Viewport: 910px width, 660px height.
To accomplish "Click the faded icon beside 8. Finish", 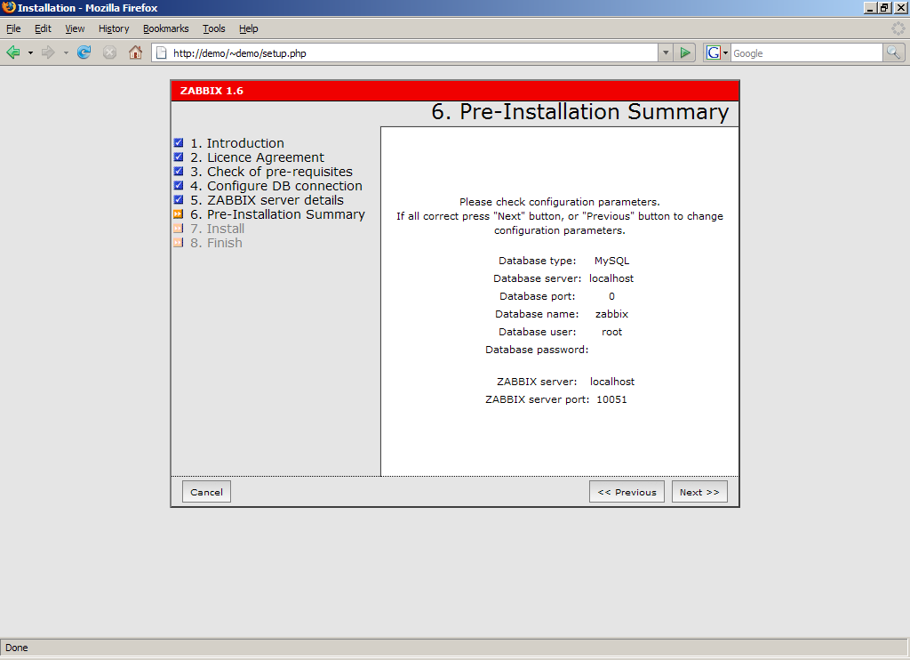I will 179,243.
